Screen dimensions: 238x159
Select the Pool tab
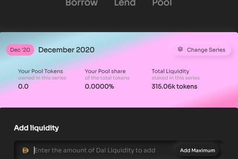162,3
